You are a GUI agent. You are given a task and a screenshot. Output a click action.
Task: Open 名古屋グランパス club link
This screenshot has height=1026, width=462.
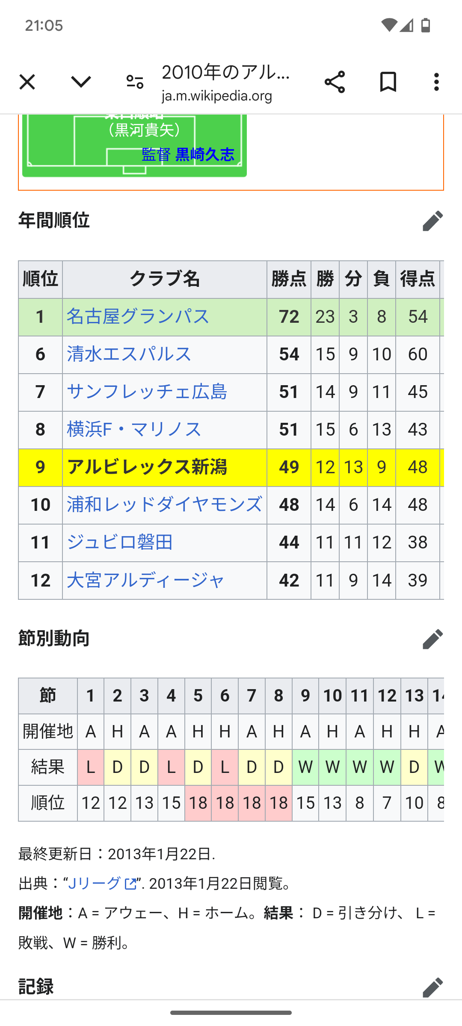coord(138,317)
